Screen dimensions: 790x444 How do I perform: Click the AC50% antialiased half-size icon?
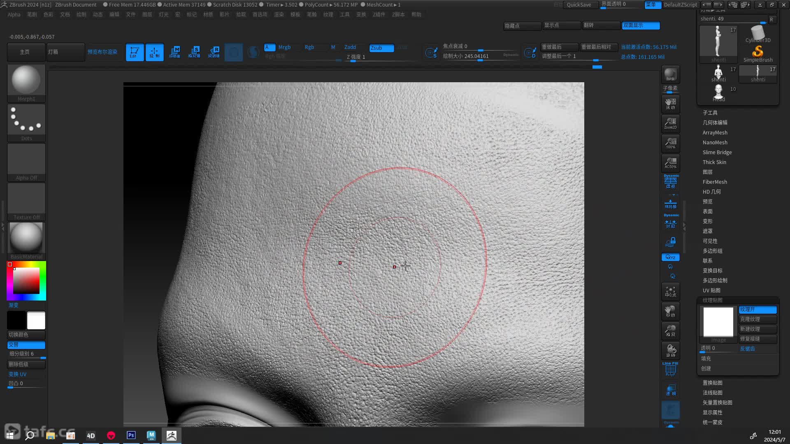click(x=670, y=163)
